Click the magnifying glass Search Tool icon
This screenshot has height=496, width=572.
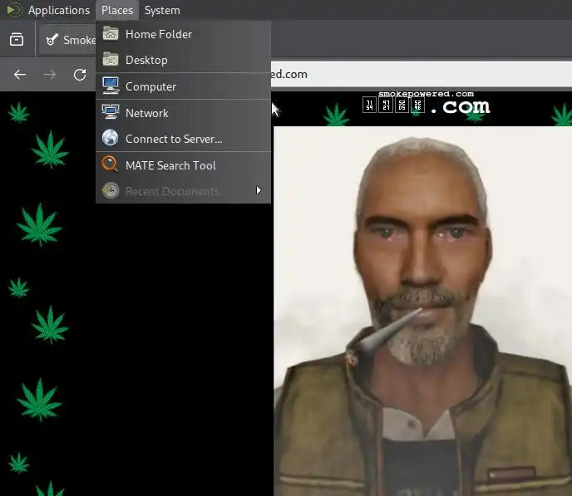click(111, 164)
